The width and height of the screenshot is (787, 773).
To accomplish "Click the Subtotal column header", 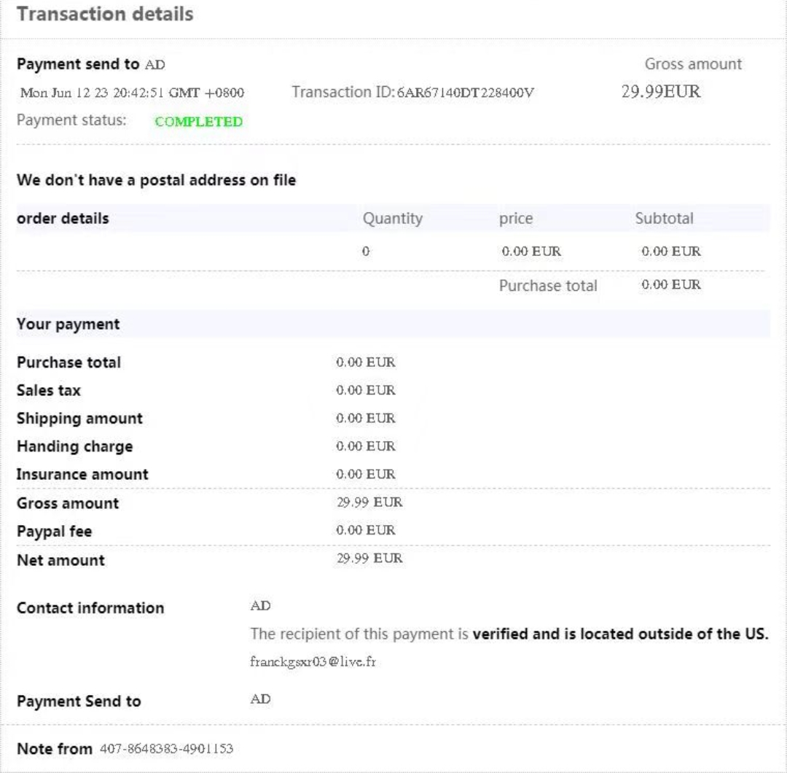I will click(x=664, y=218).
